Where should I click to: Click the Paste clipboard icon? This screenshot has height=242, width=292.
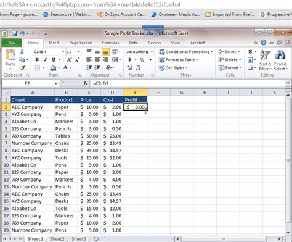[x=10, y=55]
